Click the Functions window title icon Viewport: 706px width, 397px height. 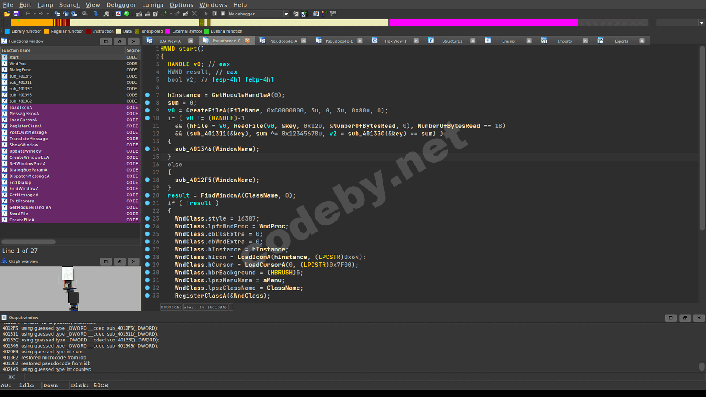click(x=4, y=41)
